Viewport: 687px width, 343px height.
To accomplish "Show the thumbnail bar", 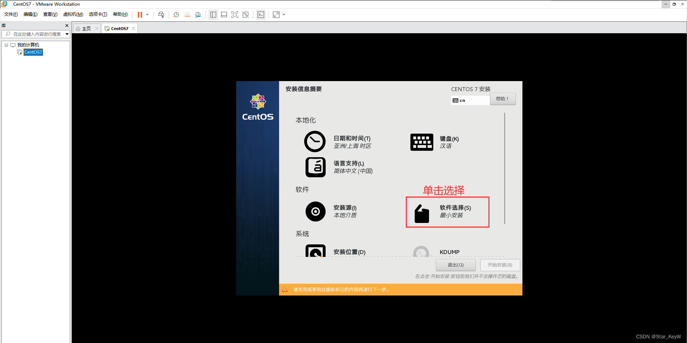I will (x=224, y=15).
